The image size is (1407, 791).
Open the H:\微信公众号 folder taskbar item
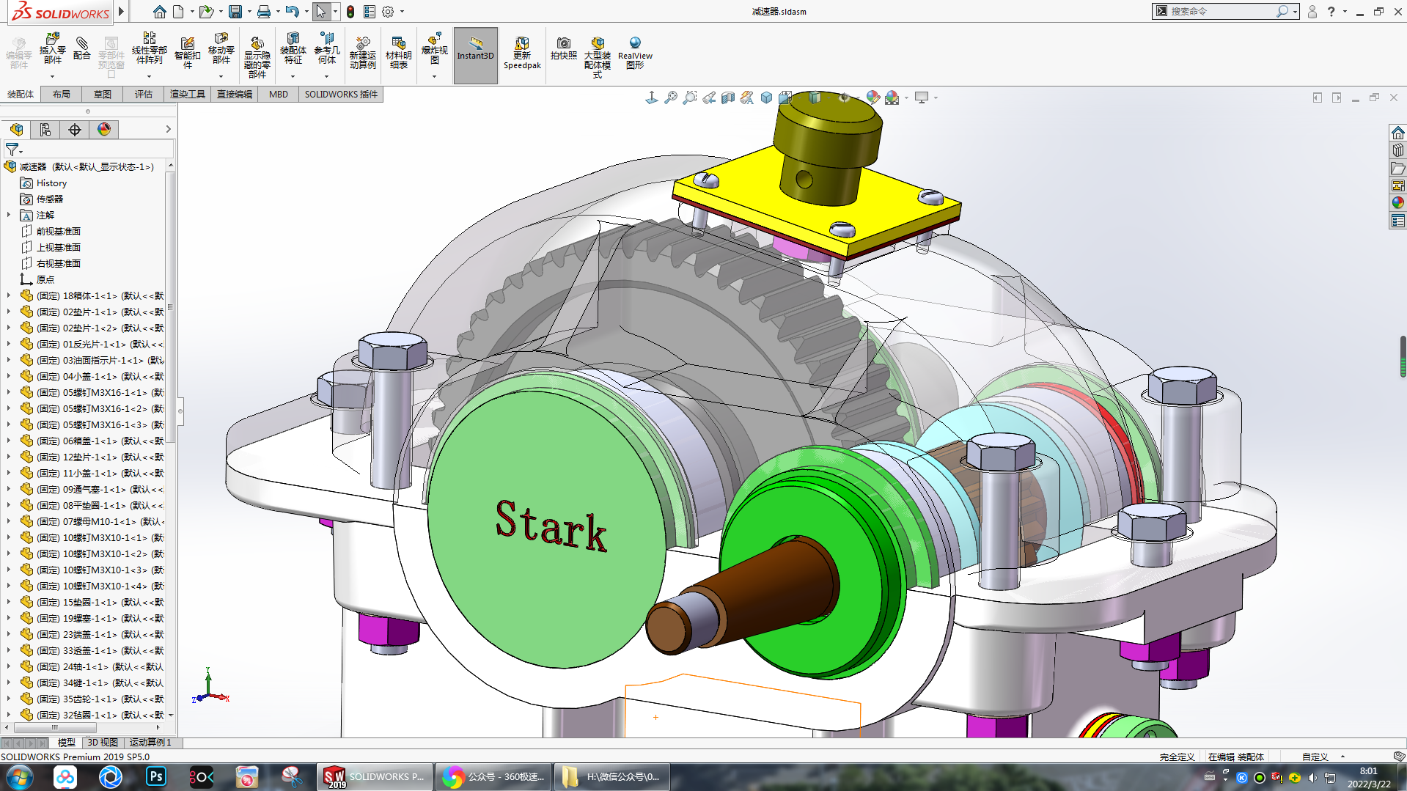(612, 776)
